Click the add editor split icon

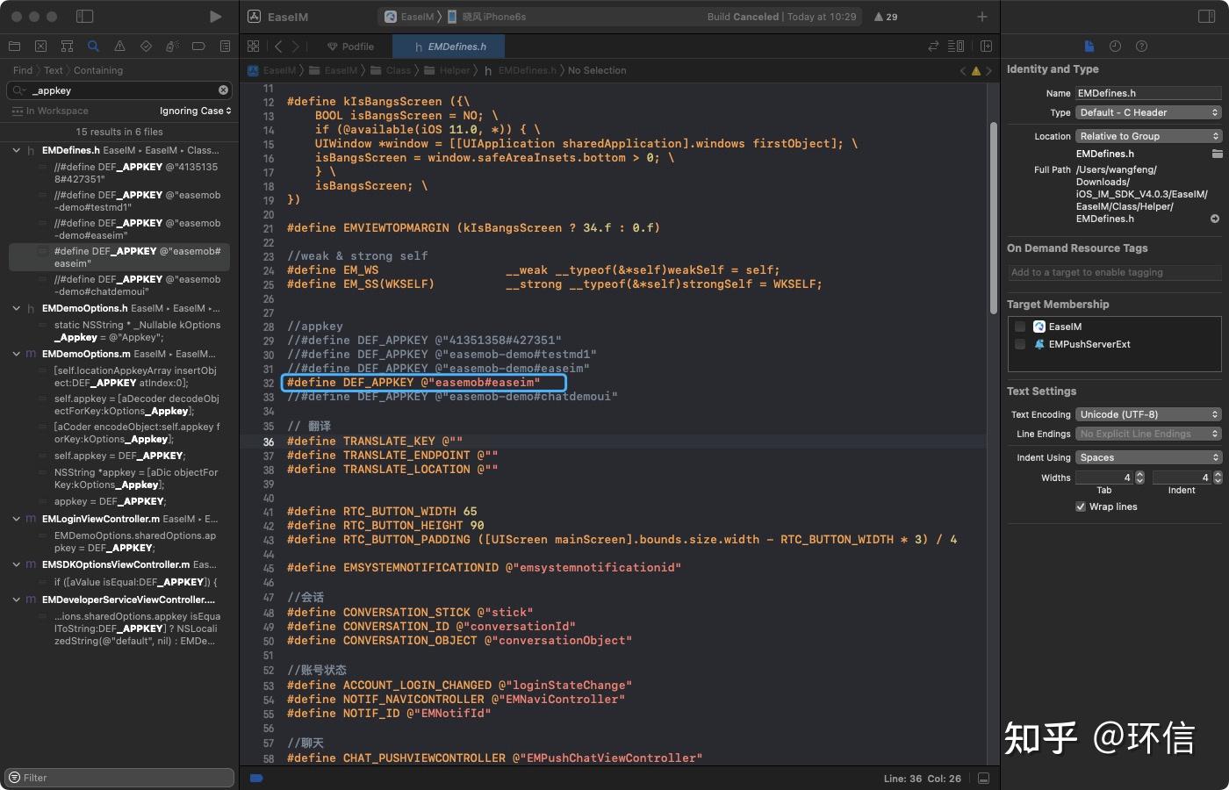click(x=986, y=47)
